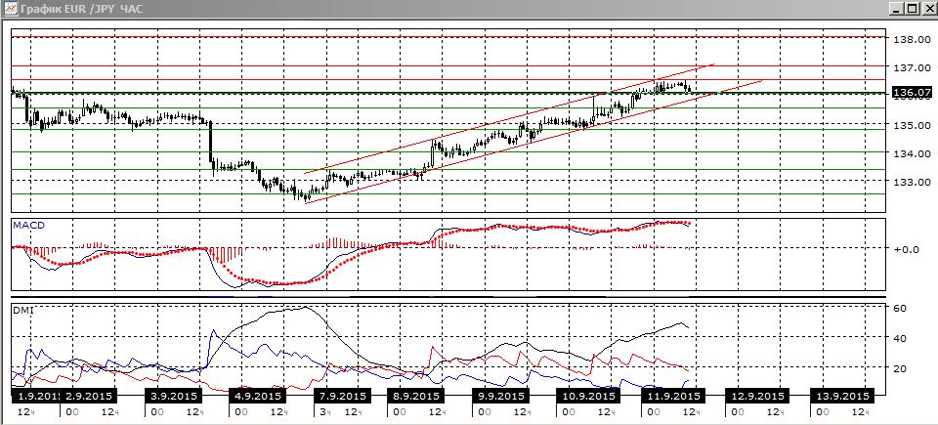Select the 4.9.2015 date marker
This screenshot has height=425, width=938.
(258, 397)
